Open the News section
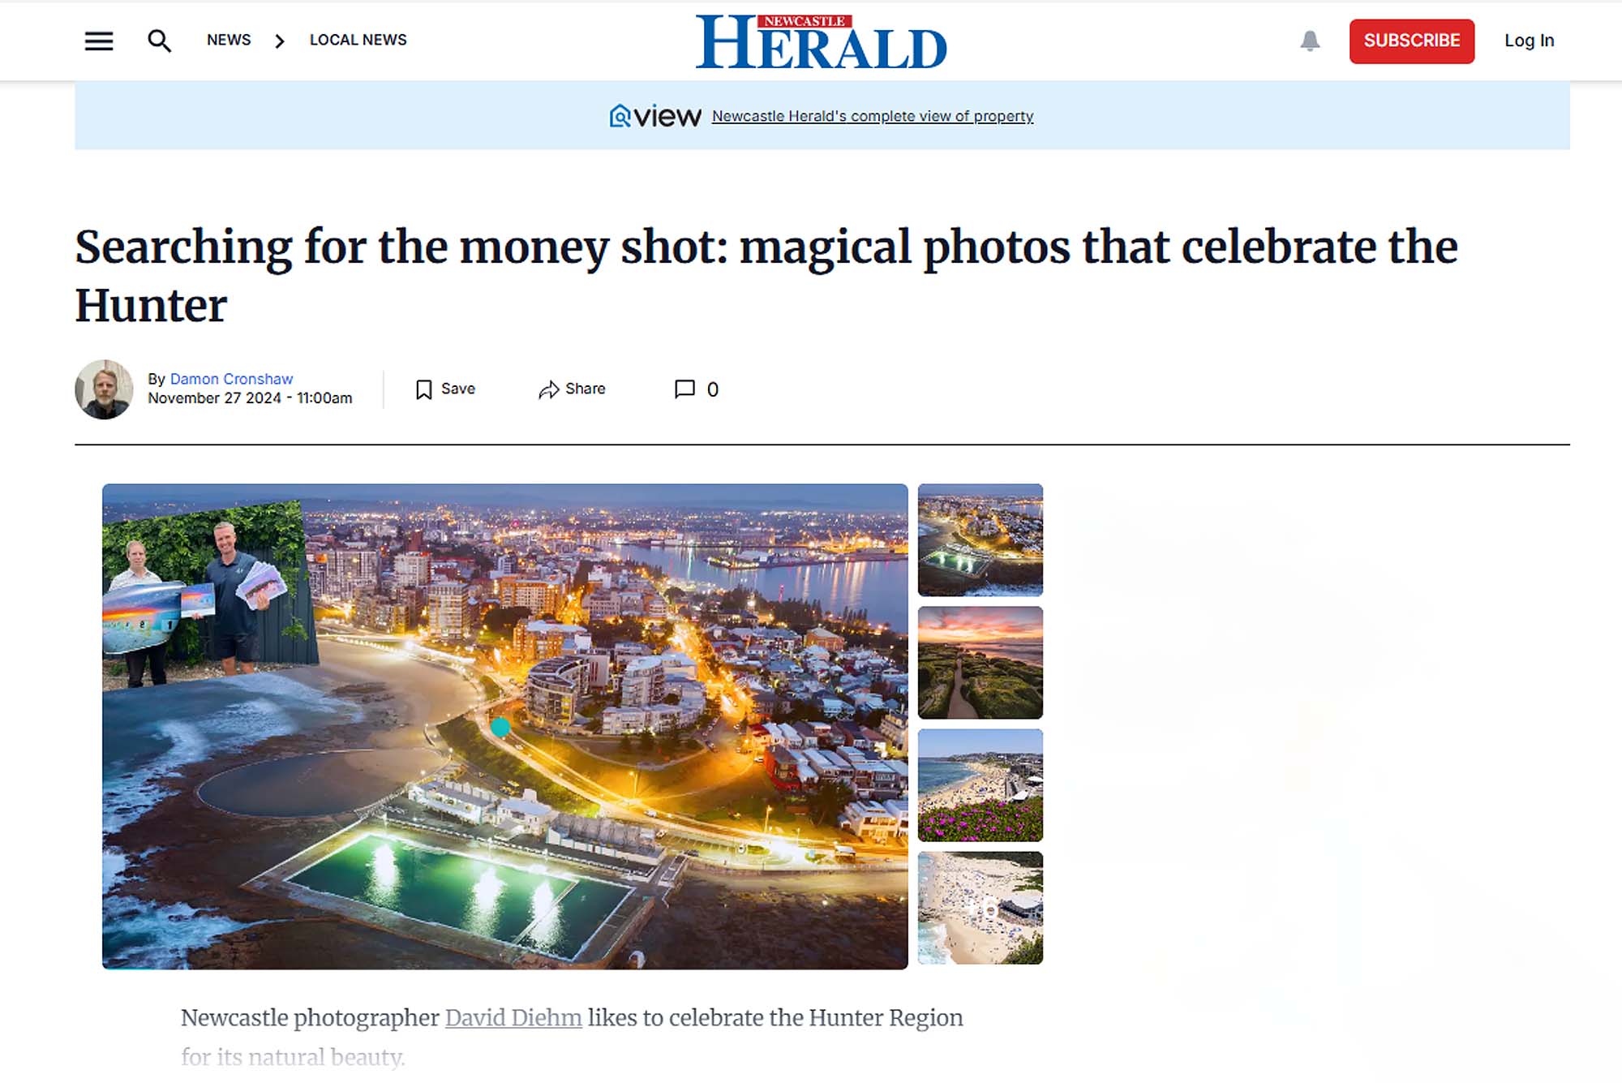1622x1083 pixels. point(229,40)
